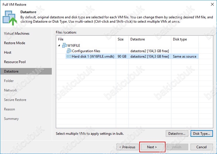
Task: Click Hard disk 1 datastore2 cell
Action: point(150,56)
